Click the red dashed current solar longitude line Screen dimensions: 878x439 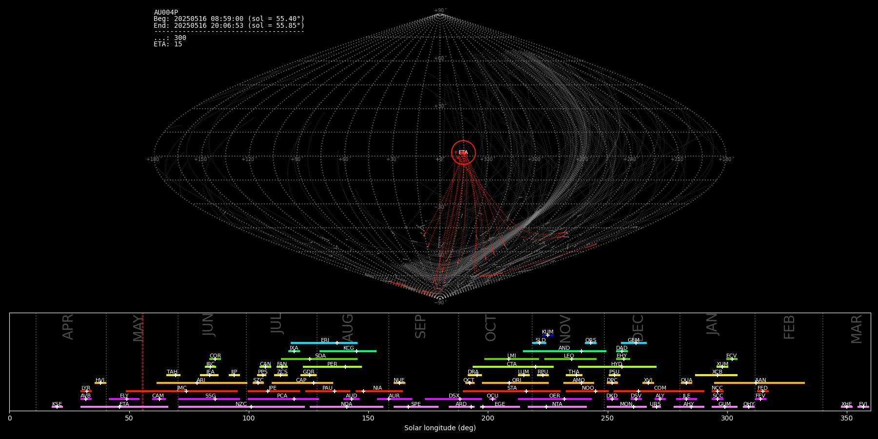142,361
